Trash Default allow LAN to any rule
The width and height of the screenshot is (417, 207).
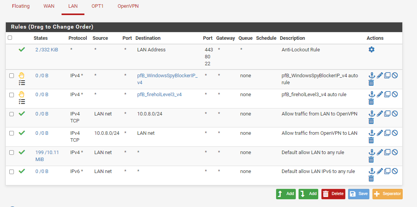(371, 160)
